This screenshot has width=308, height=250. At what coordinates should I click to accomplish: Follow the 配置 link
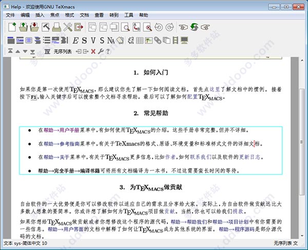point(192,97)
